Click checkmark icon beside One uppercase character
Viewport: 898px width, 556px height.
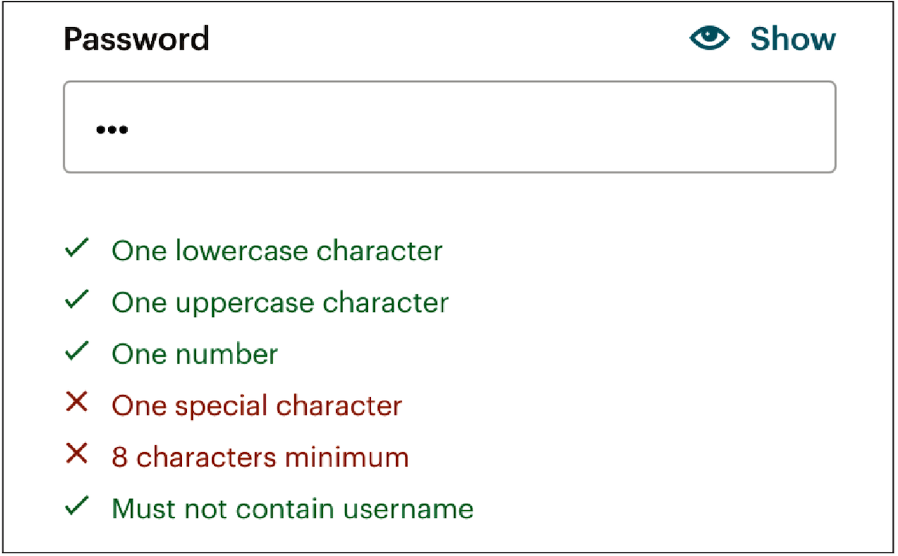click(76, 301)
